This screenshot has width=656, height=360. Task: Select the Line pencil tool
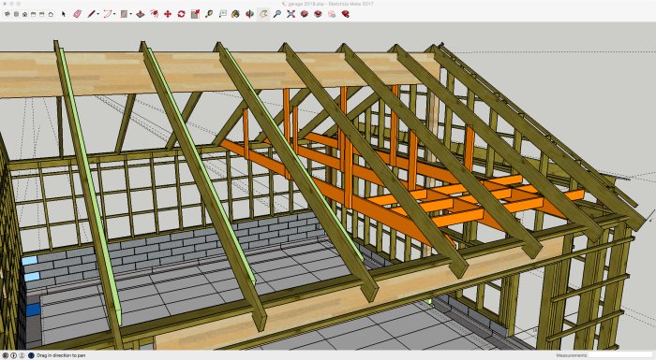[x=91, y=14]
